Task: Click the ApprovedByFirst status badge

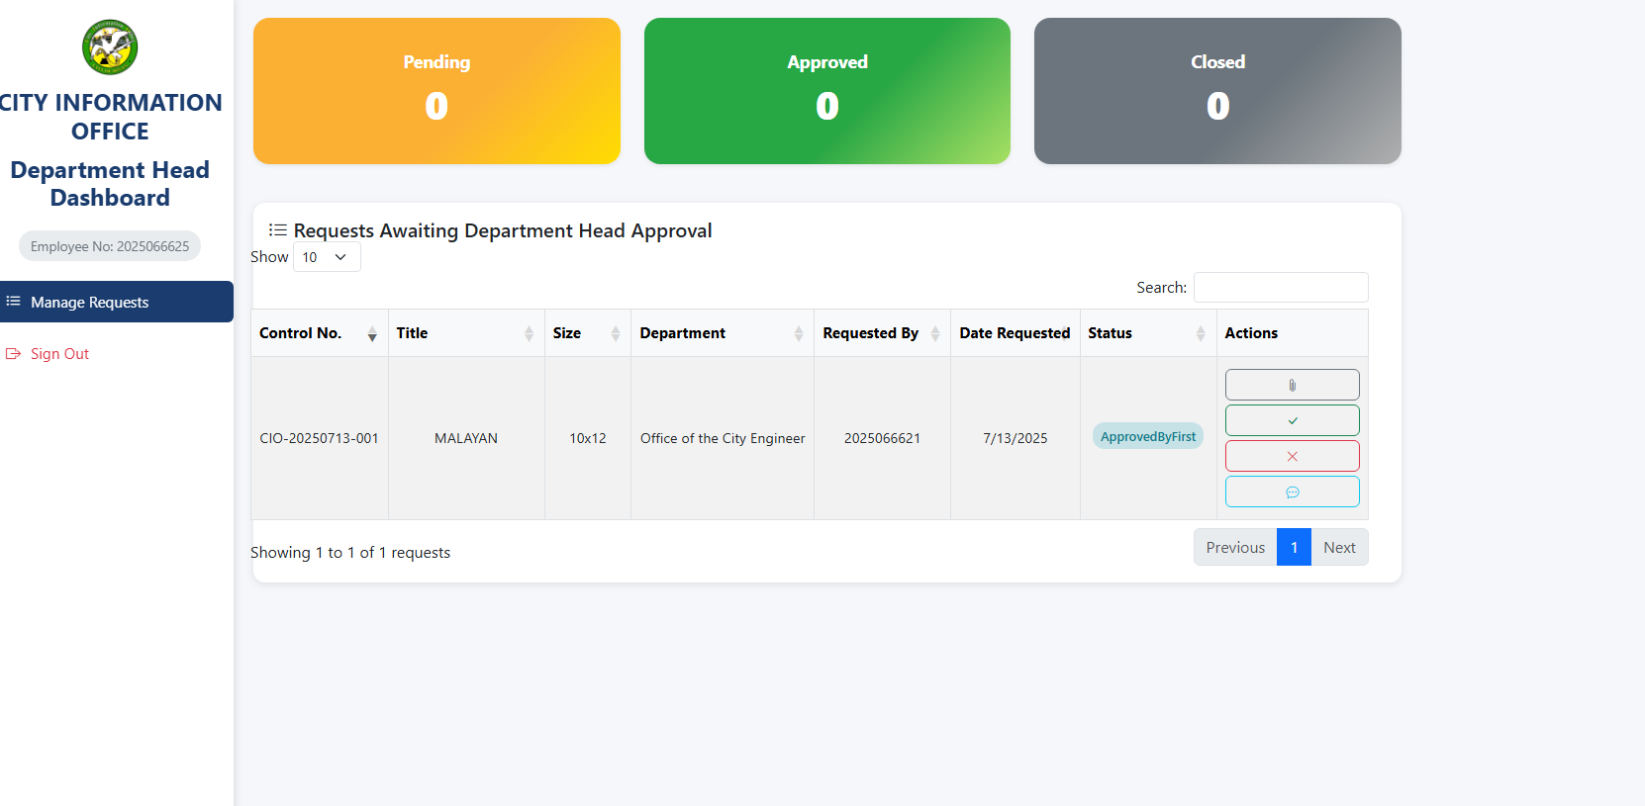Action: (x=1148, y=436)
